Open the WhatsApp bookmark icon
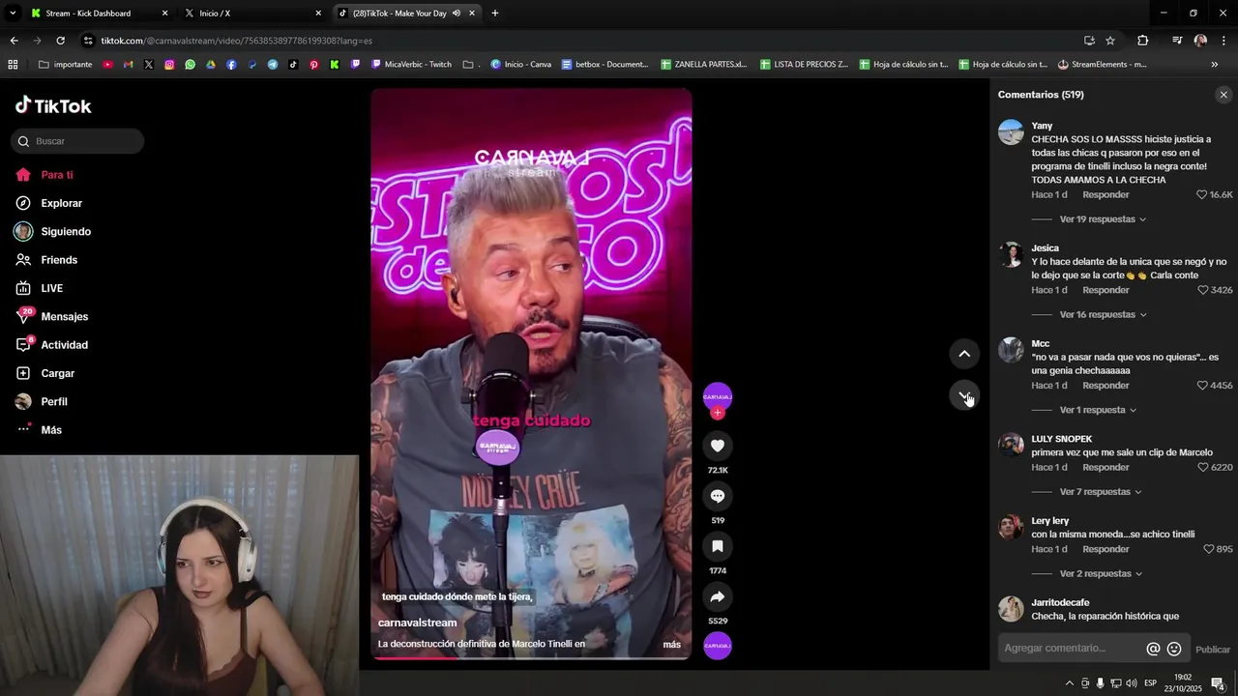The height and width of the screenshot is (696, 1238). coord(190,65)
